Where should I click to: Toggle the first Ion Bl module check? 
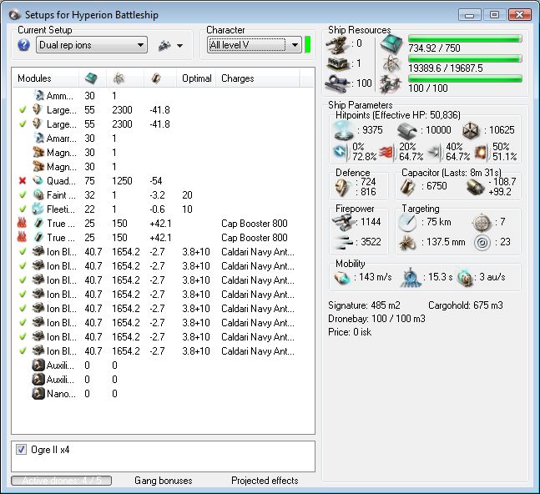23,252
